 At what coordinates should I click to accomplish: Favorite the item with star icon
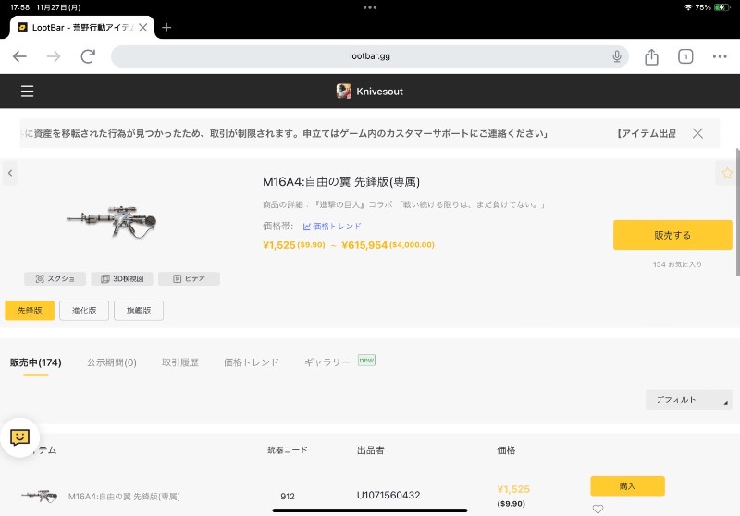727,173
